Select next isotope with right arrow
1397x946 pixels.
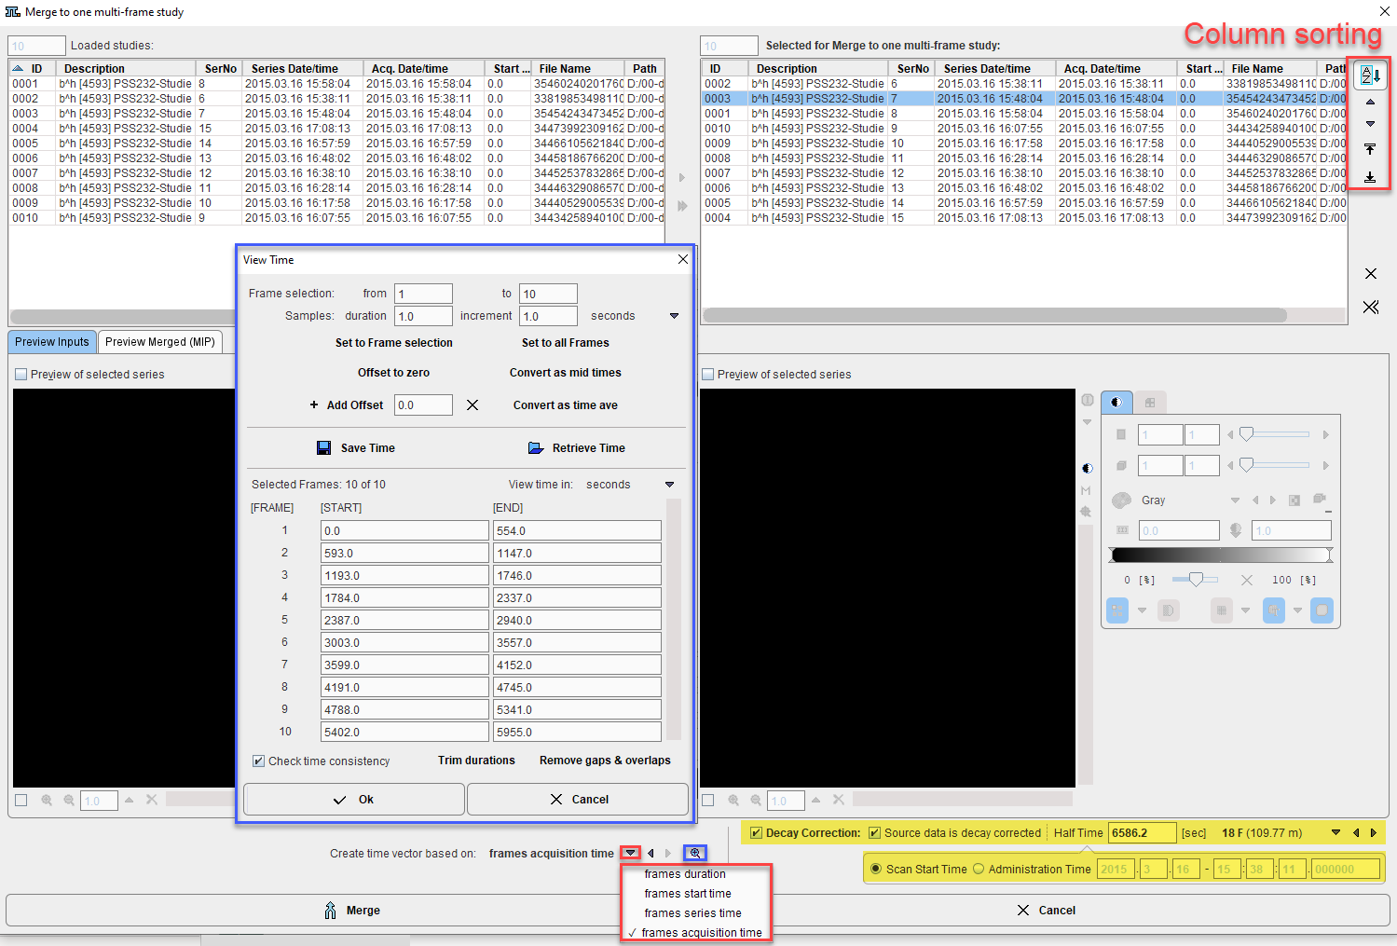pos(1373,833)
